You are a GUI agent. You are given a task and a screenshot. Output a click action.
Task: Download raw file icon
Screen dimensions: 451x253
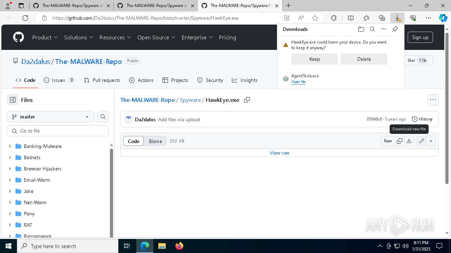click(409, 141)
